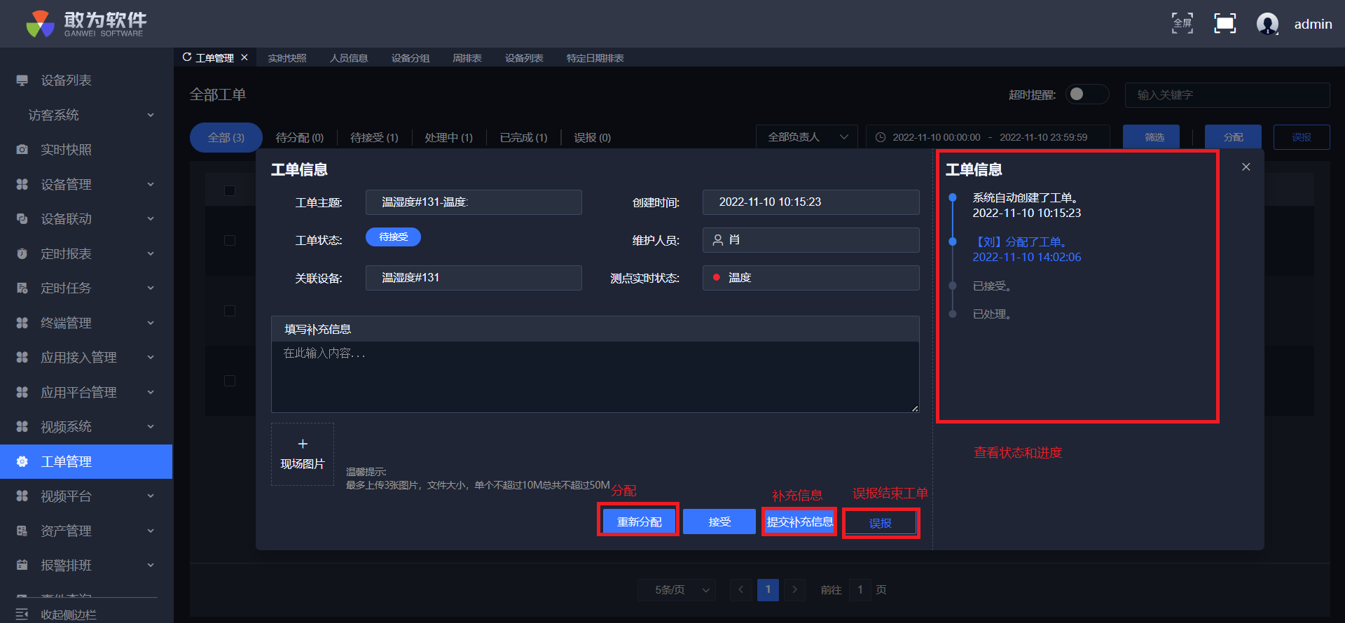The height and width of the screenshot is (623, 1345).
Task: Open the 全部负责人 dropdown
Action: [x=807, y=137]
